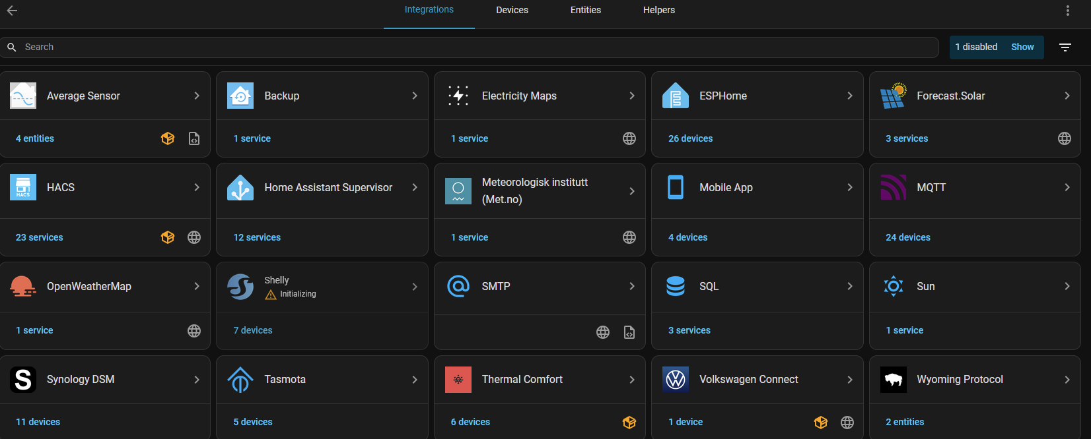Viewport: 1091px width, 439px height.
Task: Click the Synology DSM logo icon
Action: (23, 380)
